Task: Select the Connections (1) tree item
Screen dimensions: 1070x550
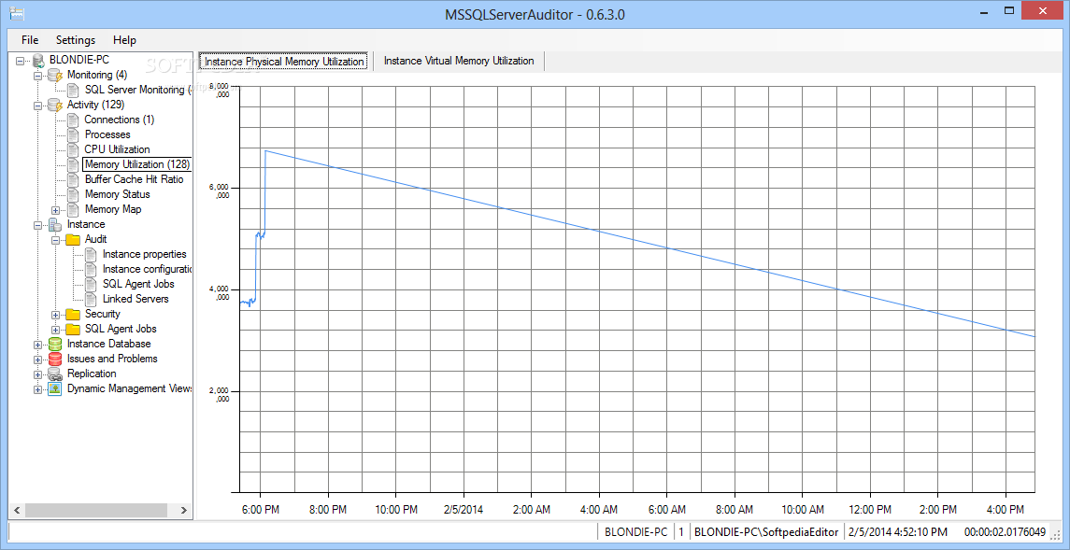Action: click(120, 120)
